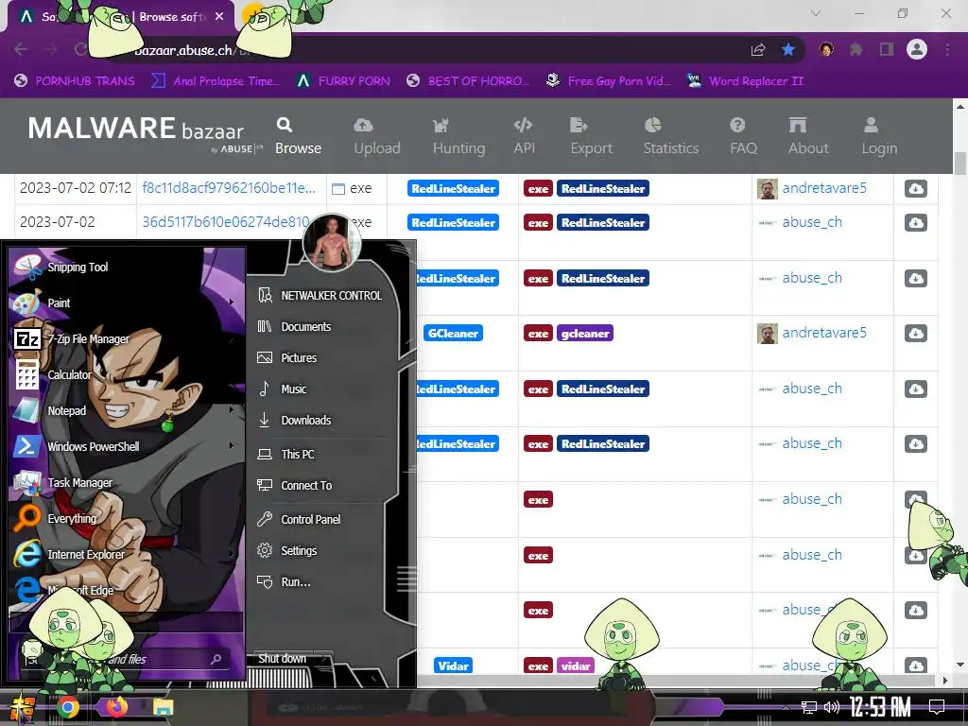Open sample hash f8c11d8acf97962160be11e...
This screenshot has width=968, height=726.
pos(229,188)
